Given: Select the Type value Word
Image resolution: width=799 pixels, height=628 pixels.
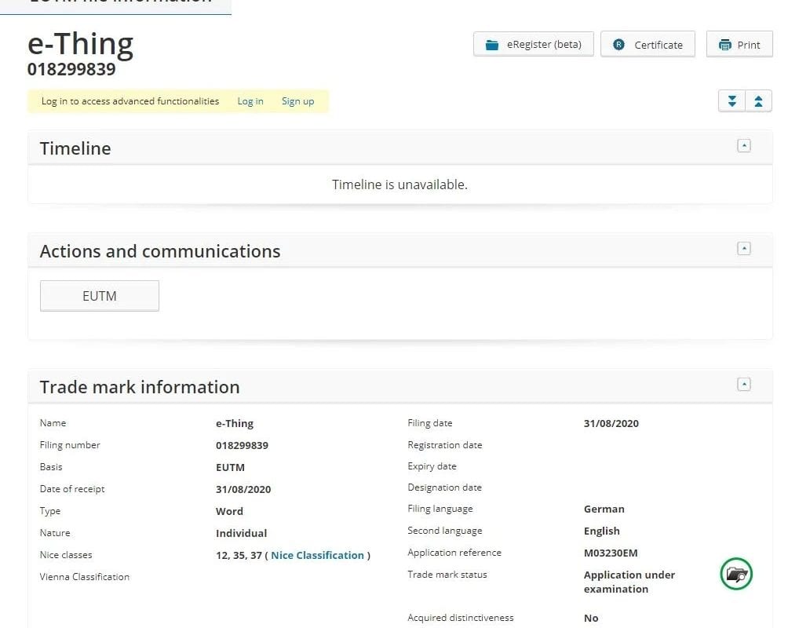Looking at the screenshot, I should (x=229, y=511).
